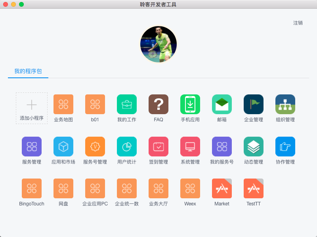Open the FAQ application icon
The height and width of the screenshot is (237, 317).
(x=158, y=104)
